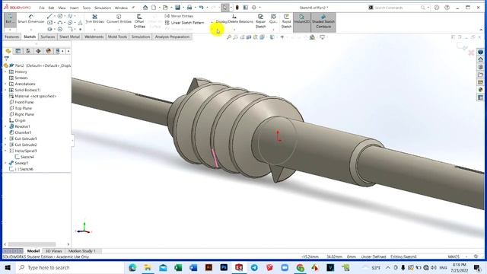Screen dimensions: 487x274
Task: Expand the Cut-Extrude1 feature
Action: (x=5, y=139)
